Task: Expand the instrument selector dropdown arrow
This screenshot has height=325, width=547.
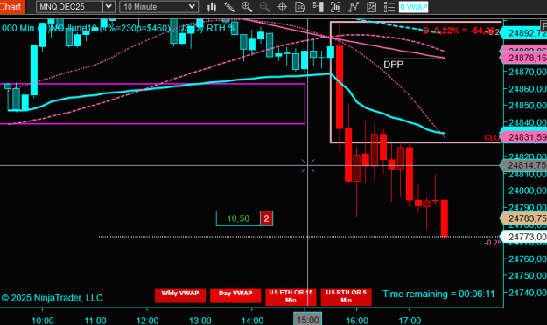Action: coord(109,7)
